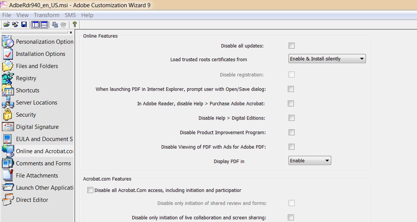
Task: Enable Open/Save dialog prompt for Internet Explorer
Action: pyautogui.click(x=291, y=89)
